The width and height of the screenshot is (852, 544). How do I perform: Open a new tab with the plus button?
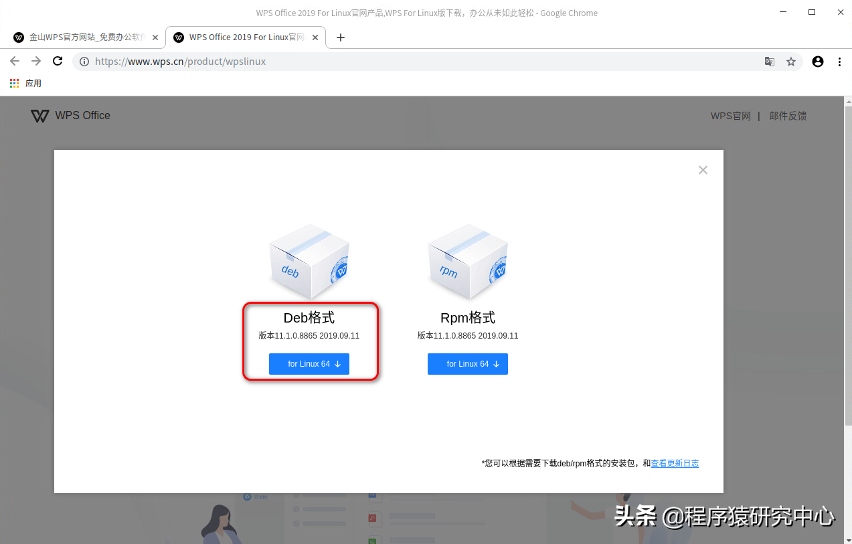pos(341,37)
